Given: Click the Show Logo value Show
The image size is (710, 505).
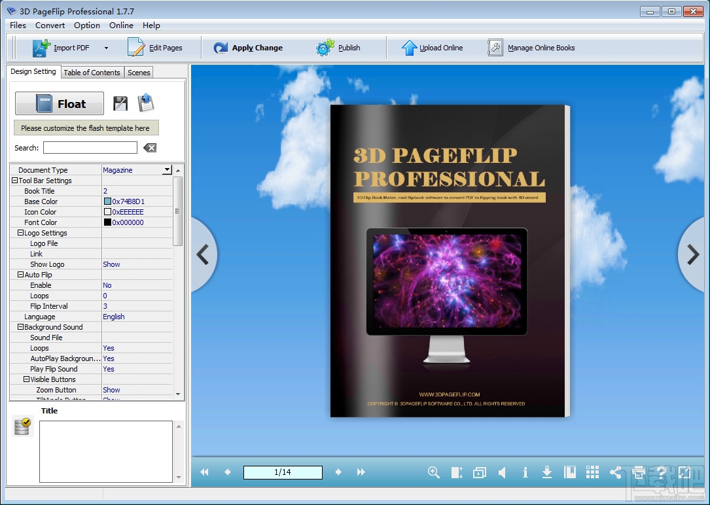Looking at the screenshot, I should click(111, 264).
